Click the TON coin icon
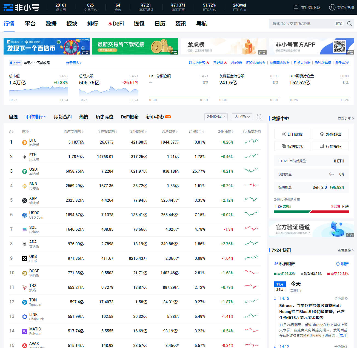This screenshot has height=348, width=357. (x=25, y=302)
